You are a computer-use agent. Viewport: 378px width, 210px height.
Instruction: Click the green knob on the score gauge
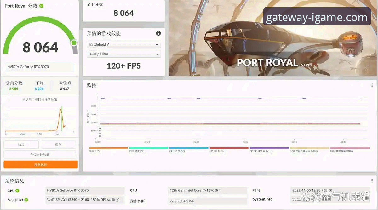click(74, 43)
